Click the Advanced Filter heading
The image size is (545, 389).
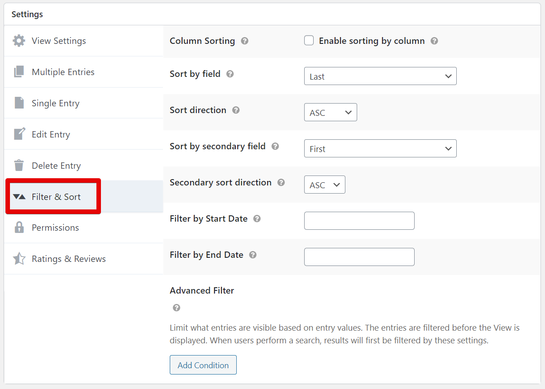pyautogui.click(x=202, y=290)
